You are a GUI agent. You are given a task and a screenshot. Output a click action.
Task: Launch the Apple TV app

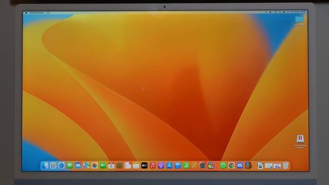pos(144,165)
